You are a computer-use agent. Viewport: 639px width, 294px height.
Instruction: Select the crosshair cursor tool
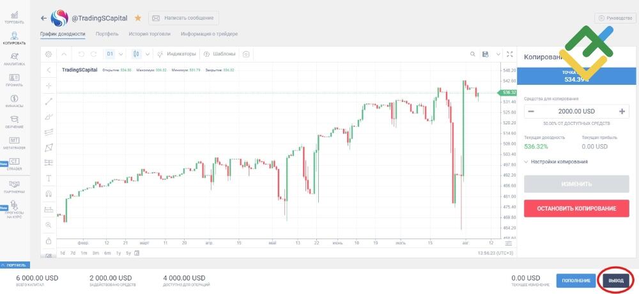49,85
